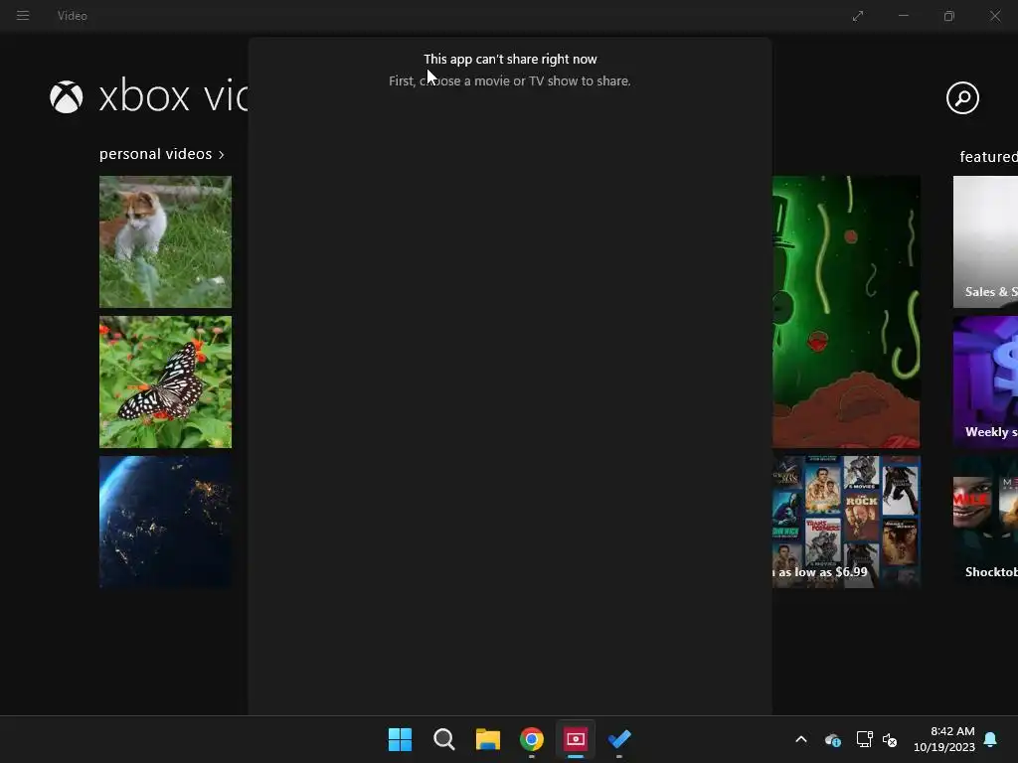This screenshot has width=1018, height=763.
Task: Click the featured section heading
Action: (x=989, y=156)
